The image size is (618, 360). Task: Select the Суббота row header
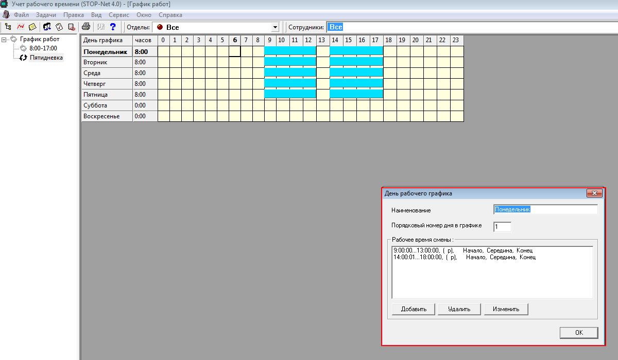(107, 105)
